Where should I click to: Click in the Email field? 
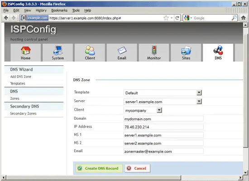click(x=163, y=151)
